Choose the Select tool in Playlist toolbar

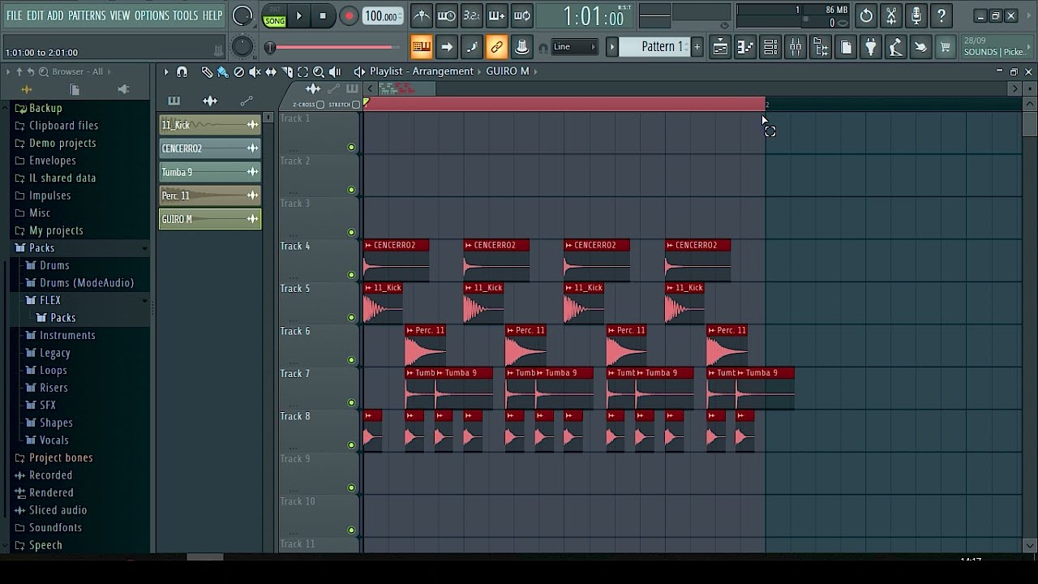click(x=302, y=72)
